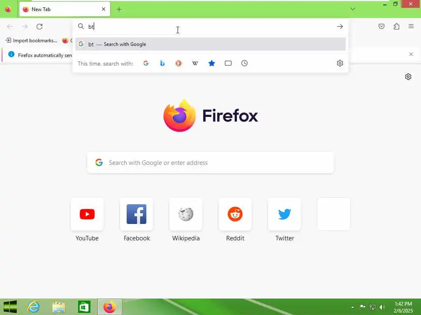Search this time with Bing
The image size is (421, 315).
click(x=162, y=63)
